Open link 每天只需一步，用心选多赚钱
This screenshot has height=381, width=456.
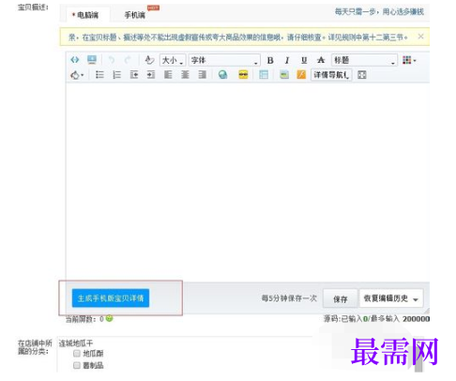click(379, 12)
